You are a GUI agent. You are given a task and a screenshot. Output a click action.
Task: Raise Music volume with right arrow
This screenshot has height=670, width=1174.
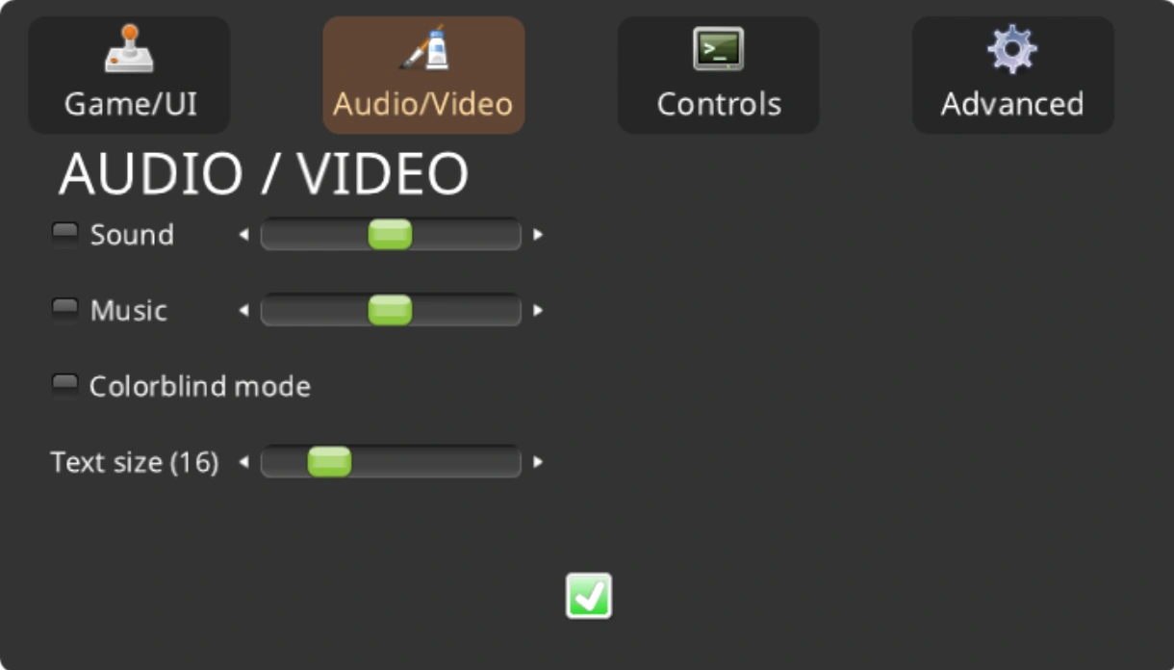538,310
